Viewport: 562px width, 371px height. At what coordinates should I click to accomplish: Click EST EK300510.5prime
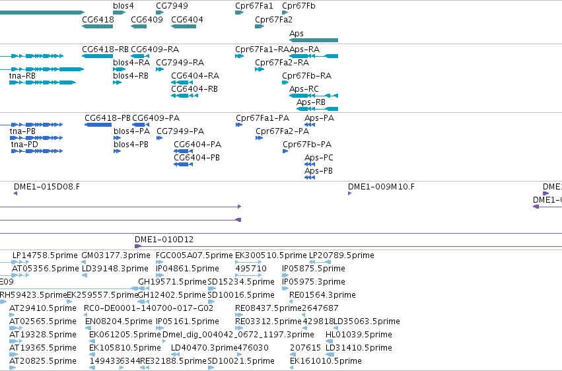(x=271, y=255)
